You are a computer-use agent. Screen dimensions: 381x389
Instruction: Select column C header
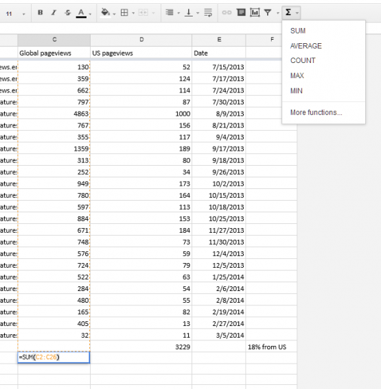point(54,40)
